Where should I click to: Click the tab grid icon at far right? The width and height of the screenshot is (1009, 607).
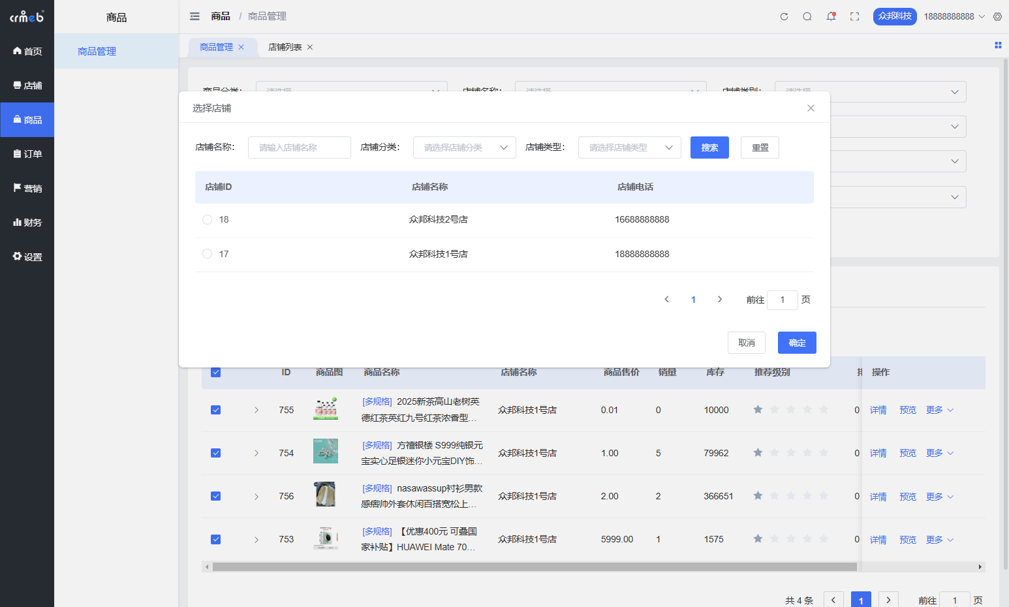coord(998,45)
